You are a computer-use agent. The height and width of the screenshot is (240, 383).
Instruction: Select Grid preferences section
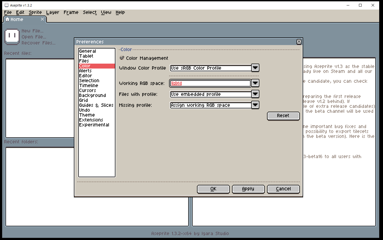click(x=97, y=100)
